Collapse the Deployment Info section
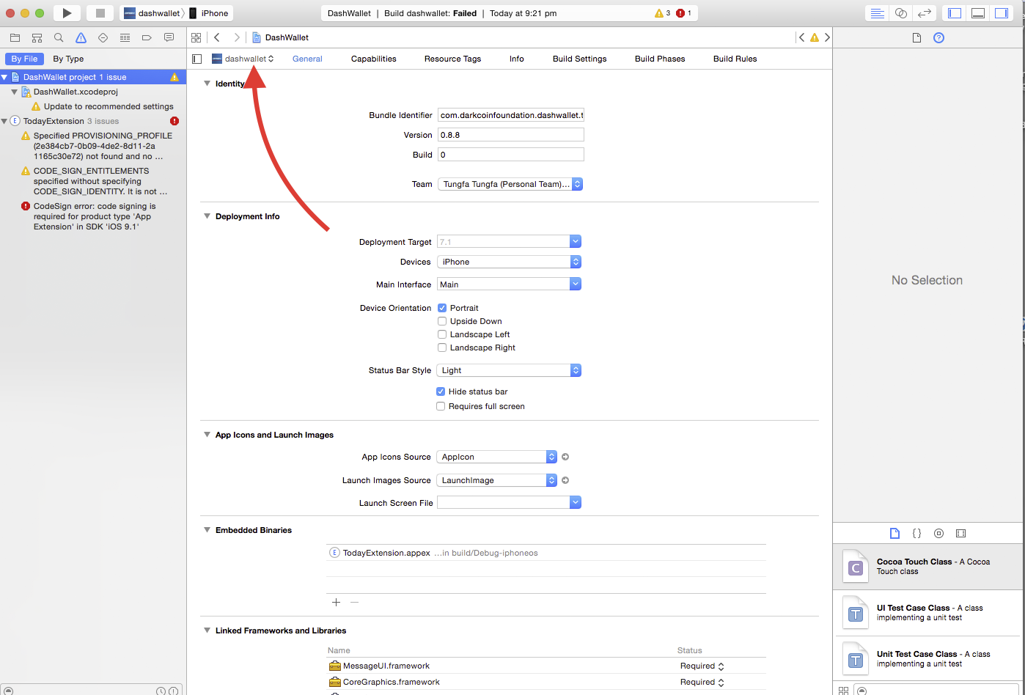Image resolution: width=1025 pixels, height=695 pixels. [x=207, y=216]
